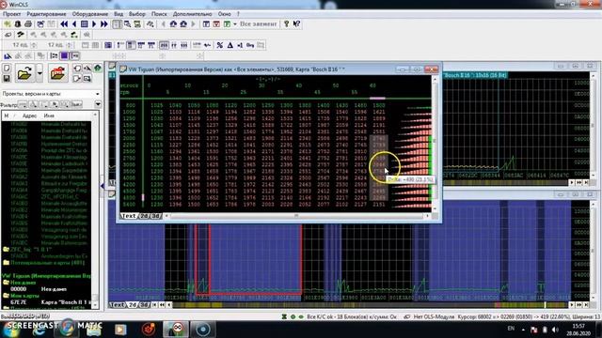Open the Поиск menu

[159, 14]
